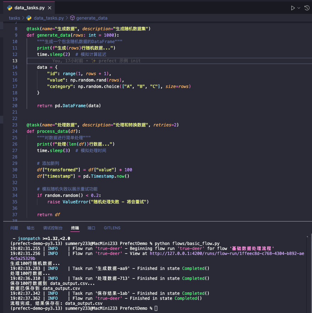Image resolution: width=312 pixels, height=313 pixels.
Task: Click tasks folder in breadcrumb
Action: 14,18
